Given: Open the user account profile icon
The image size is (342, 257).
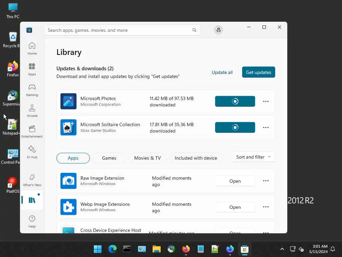Looking at the screenshot, I should click(x=218, y=30).
